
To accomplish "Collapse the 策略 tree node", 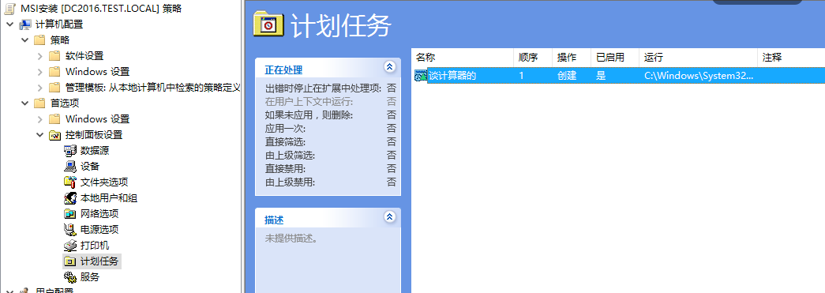I will [24, 40].
